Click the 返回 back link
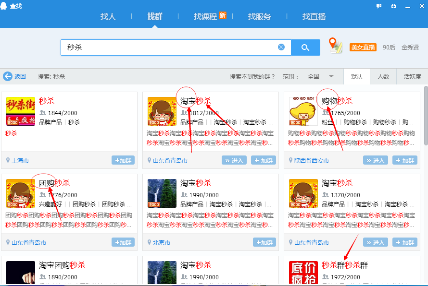 tap(20, 77)
